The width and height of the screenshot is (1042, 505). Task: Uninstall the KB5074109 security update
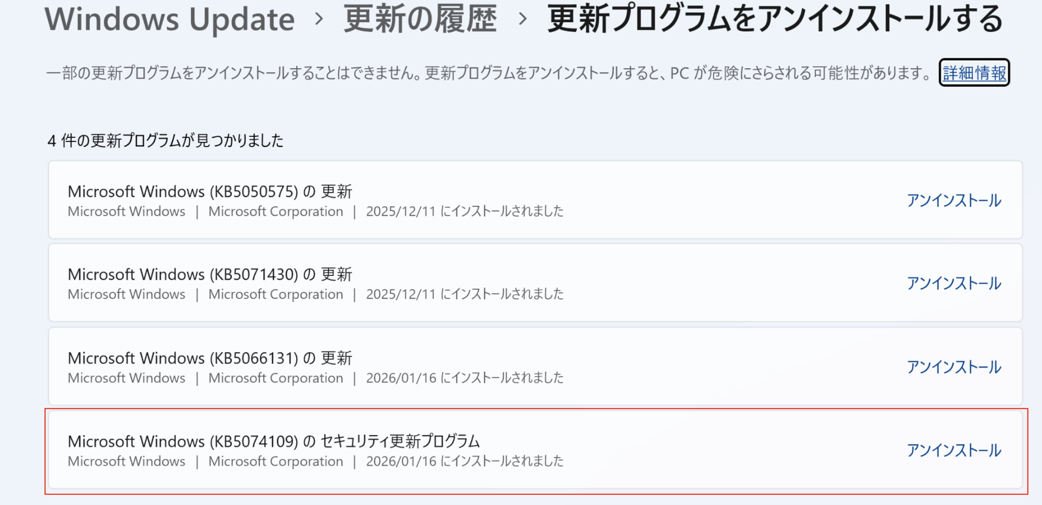(954, 450)
